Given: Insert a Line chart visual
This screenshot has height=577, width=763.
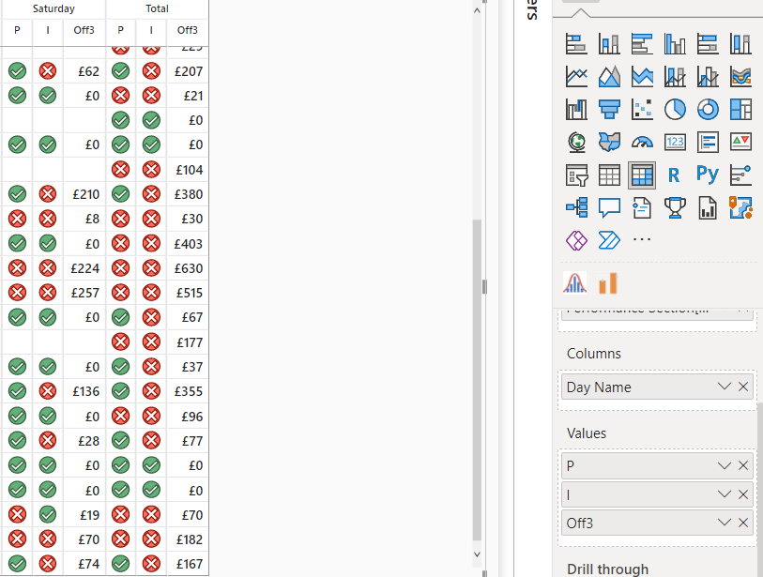Looking at the screenshot, I should click(576, 76).
